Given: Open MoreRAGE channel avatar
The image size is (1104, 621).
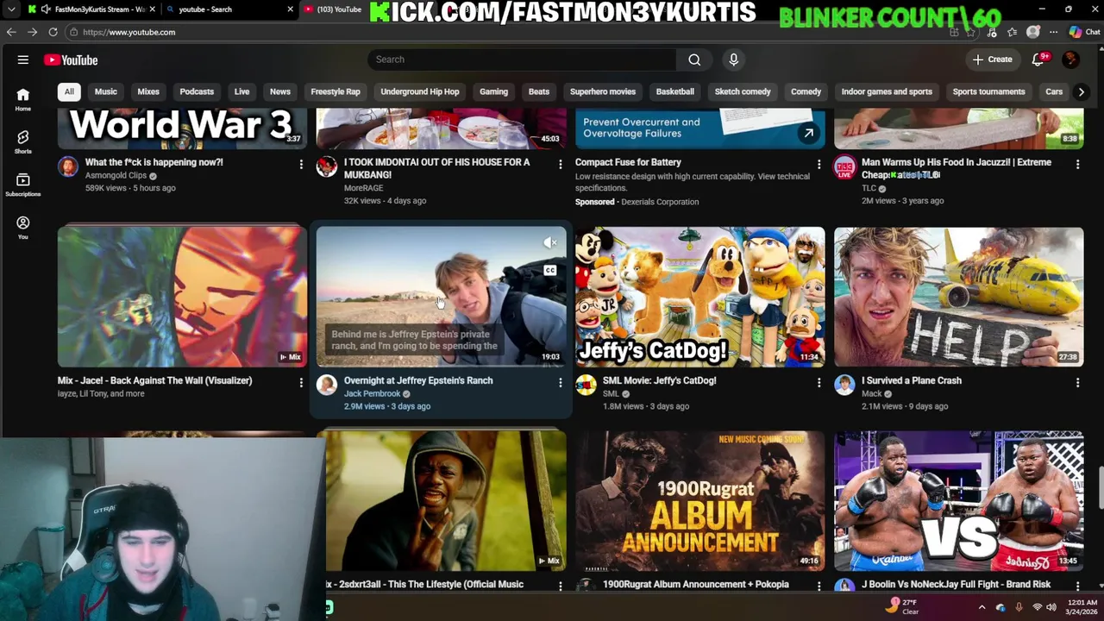Looking at the screenshot, I should 327,166.
